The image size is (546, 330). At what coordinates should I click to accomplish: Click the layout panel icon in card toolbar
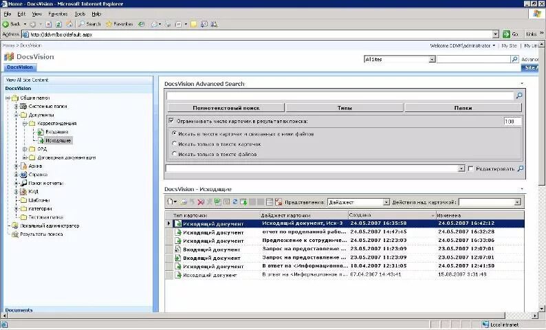tap(269, 202)
